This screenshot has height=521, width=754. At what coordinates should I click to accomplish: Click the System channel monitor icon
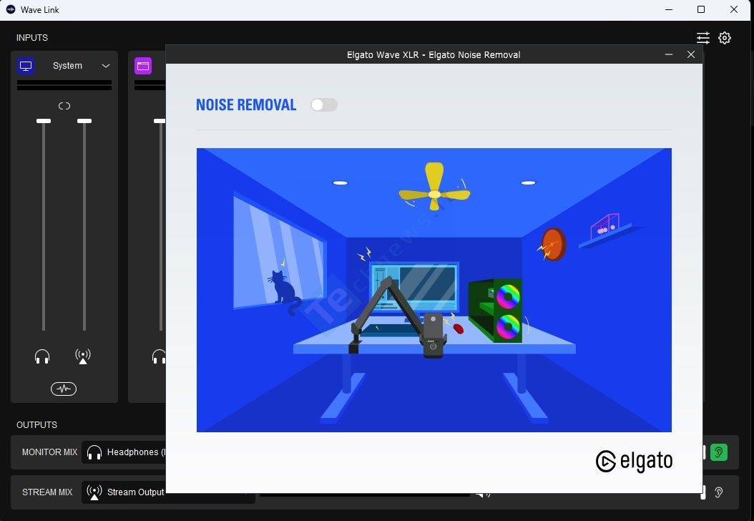[x=26, y=66]
